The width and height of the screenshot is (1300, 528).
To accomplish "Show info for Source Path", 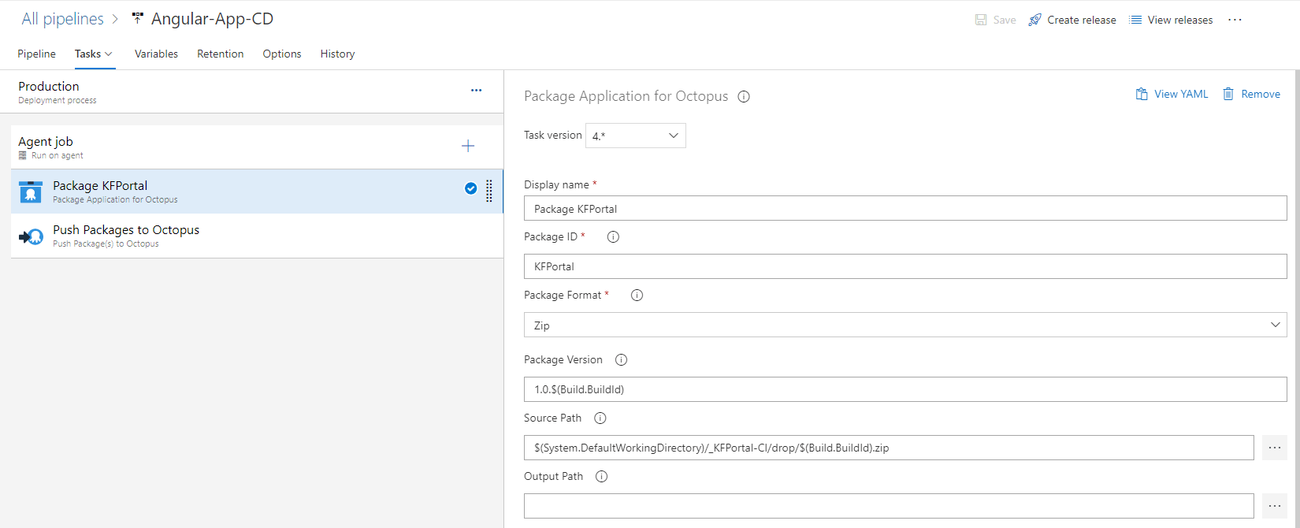I will click(x=600, y=418).
